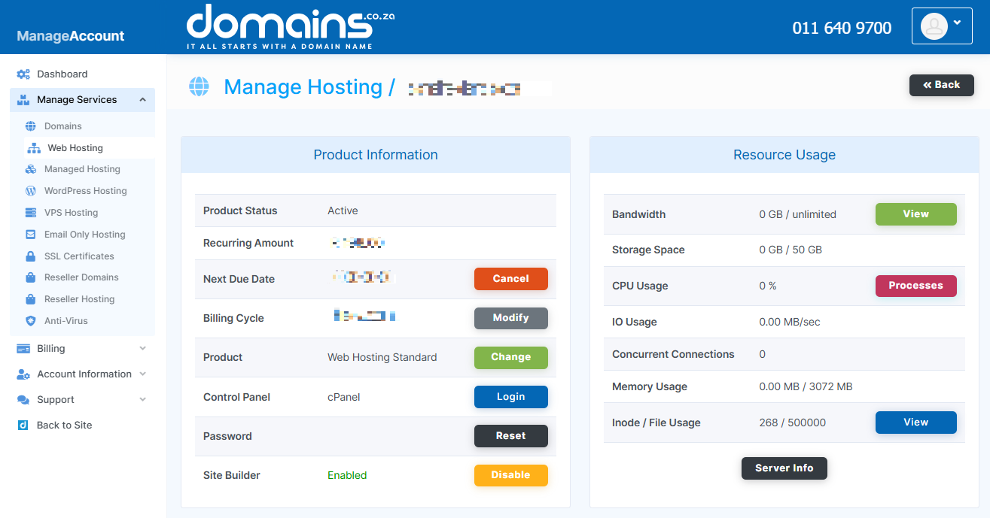Image resolution: width=990 pixels, height=518 pixels.
Task: View Inode / File Usage details
Action: pos(915,422)
